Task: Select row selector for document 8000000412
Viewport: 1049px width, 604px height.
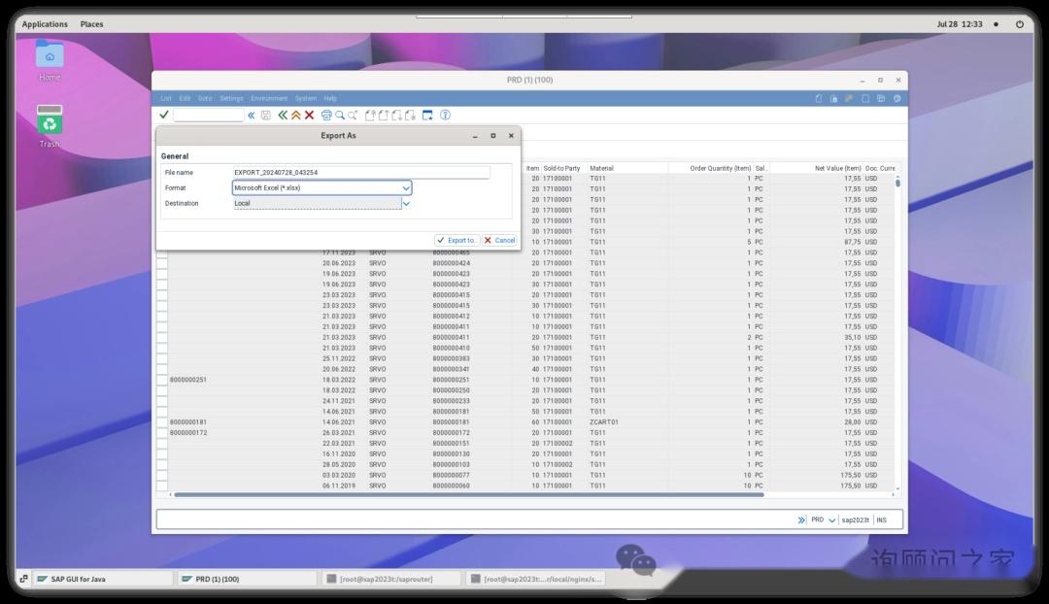Action: tap(162, 317)
